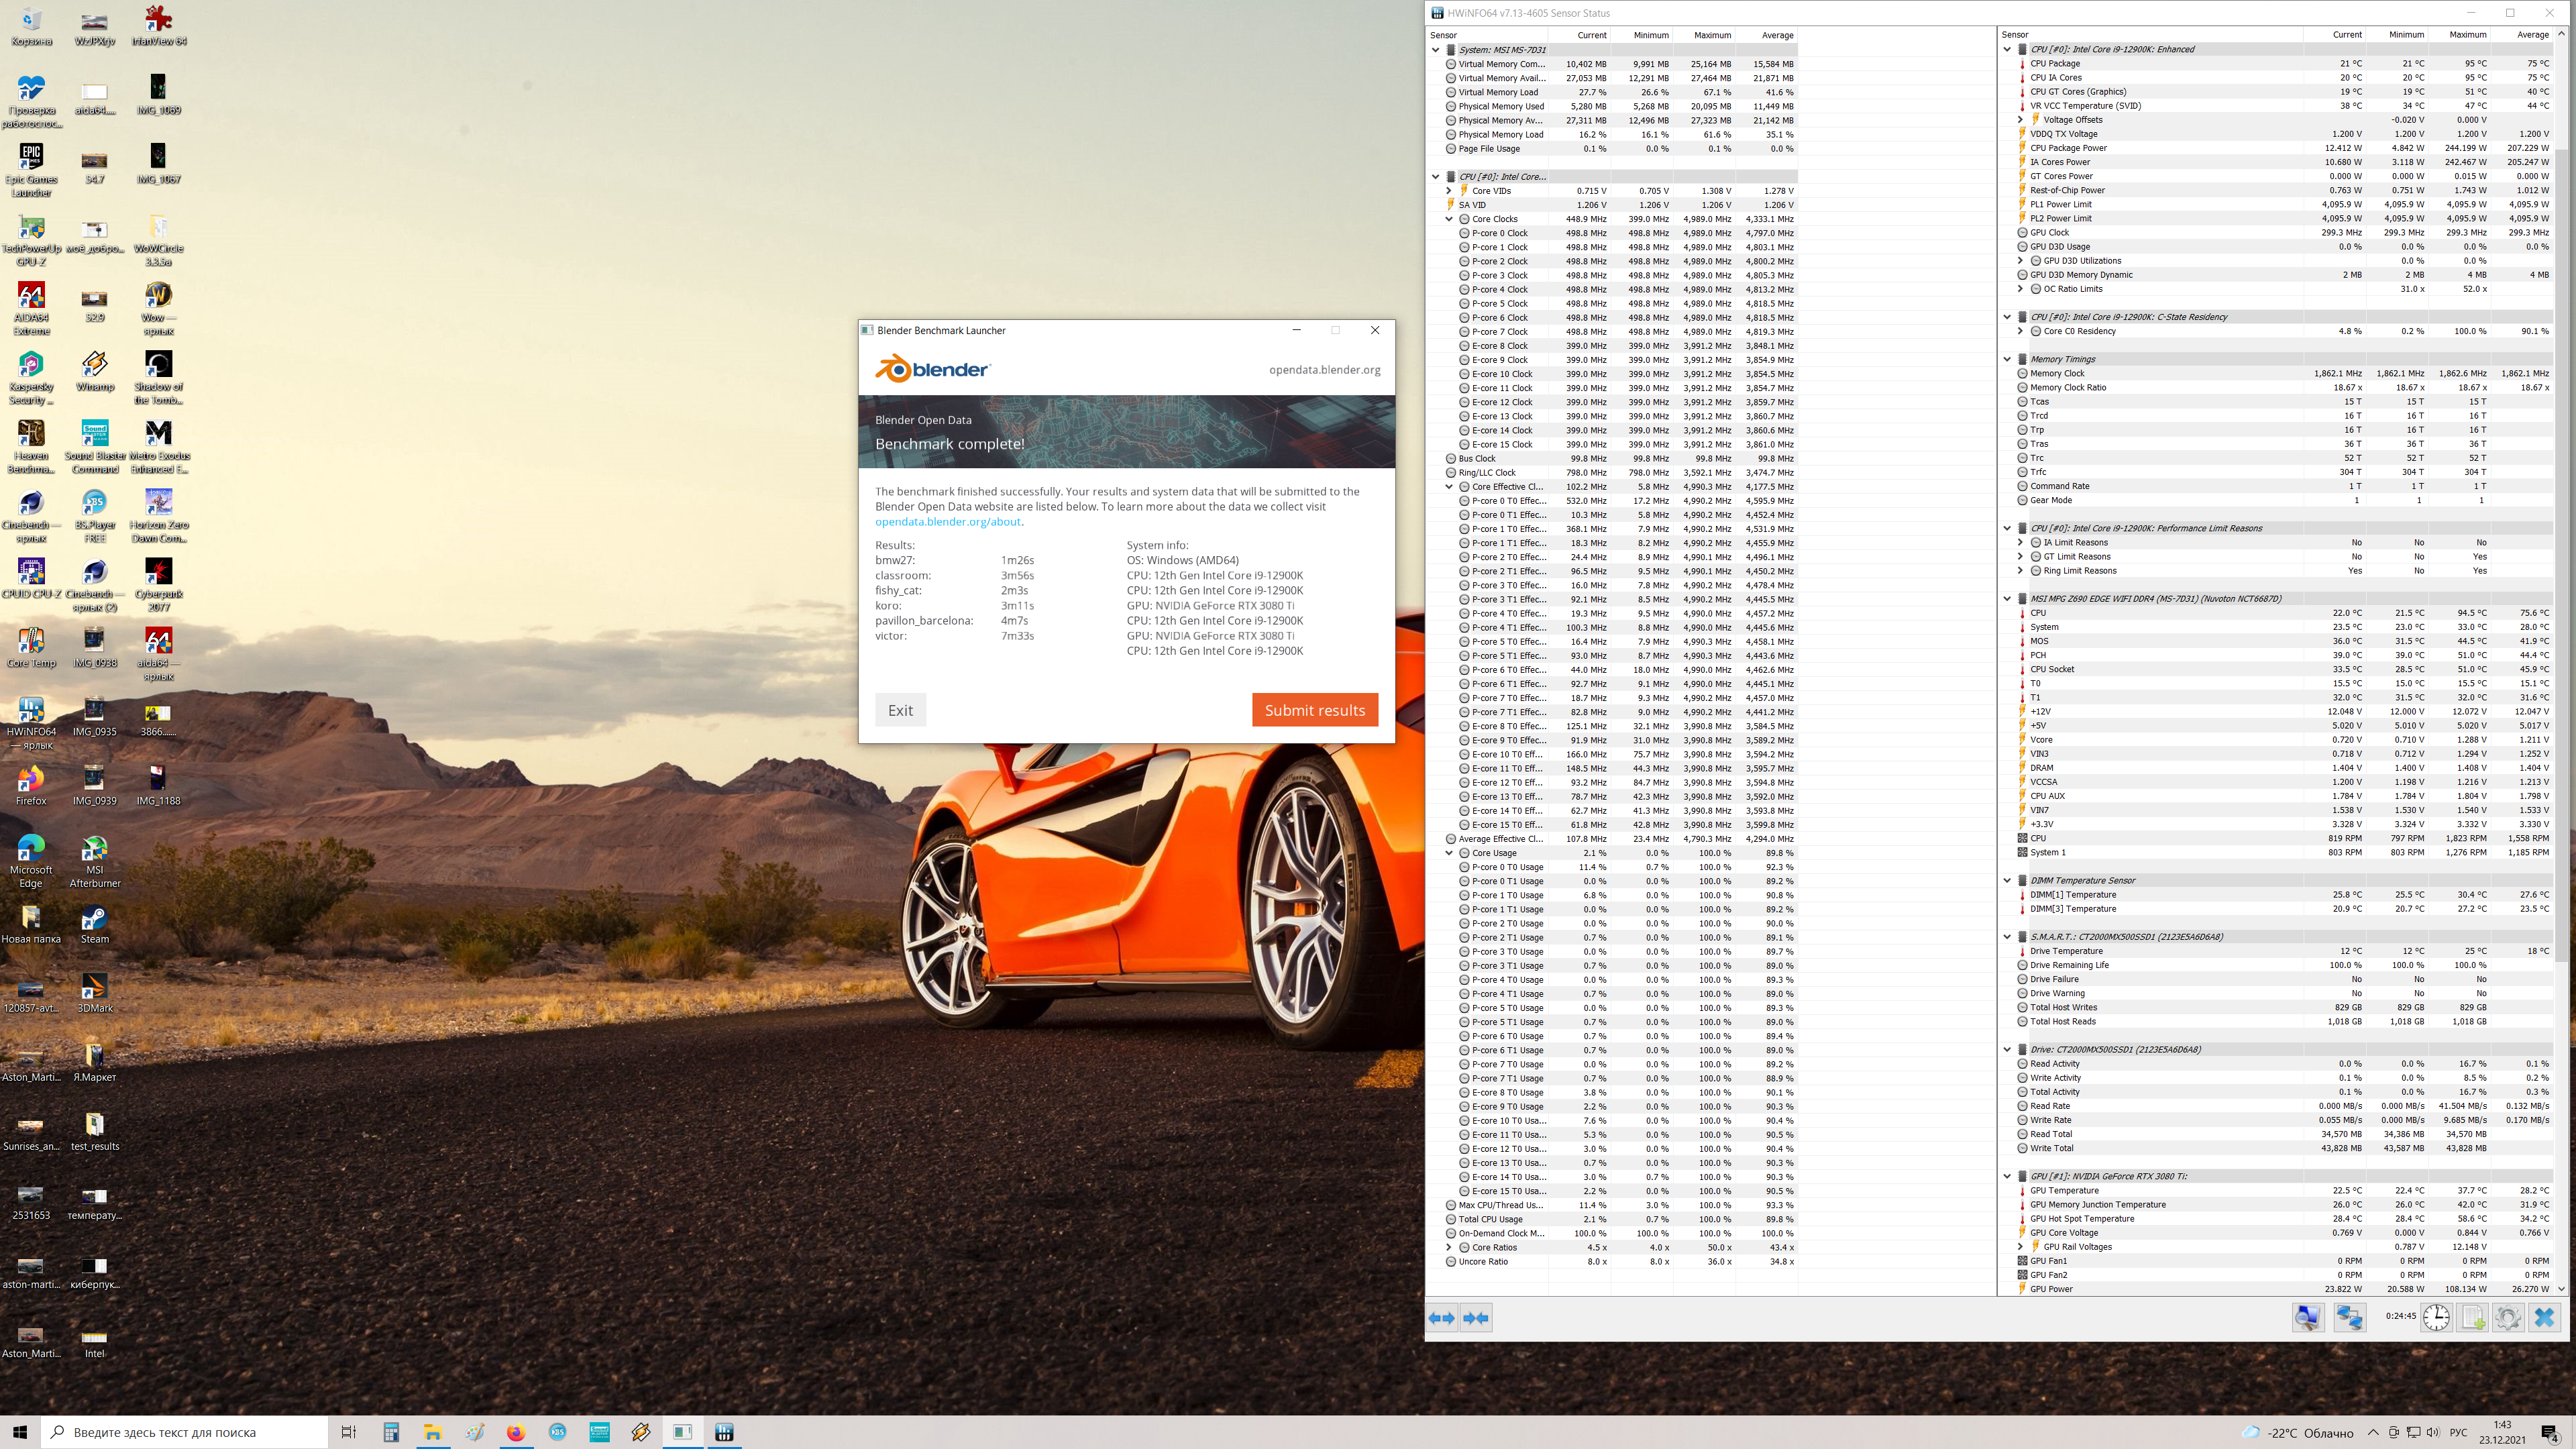Screen dimensions: 2576x1449
Task: Click the reset clock icon in HWiNFO
Action: tap(2436, 1318)
